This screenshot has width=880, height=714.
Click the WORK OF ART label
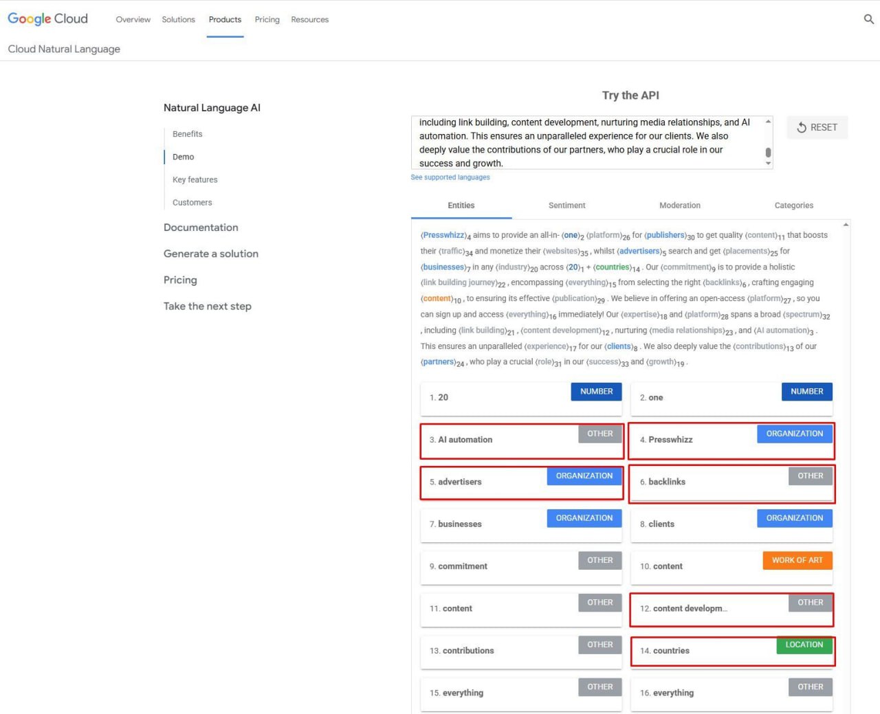[797, 561]
